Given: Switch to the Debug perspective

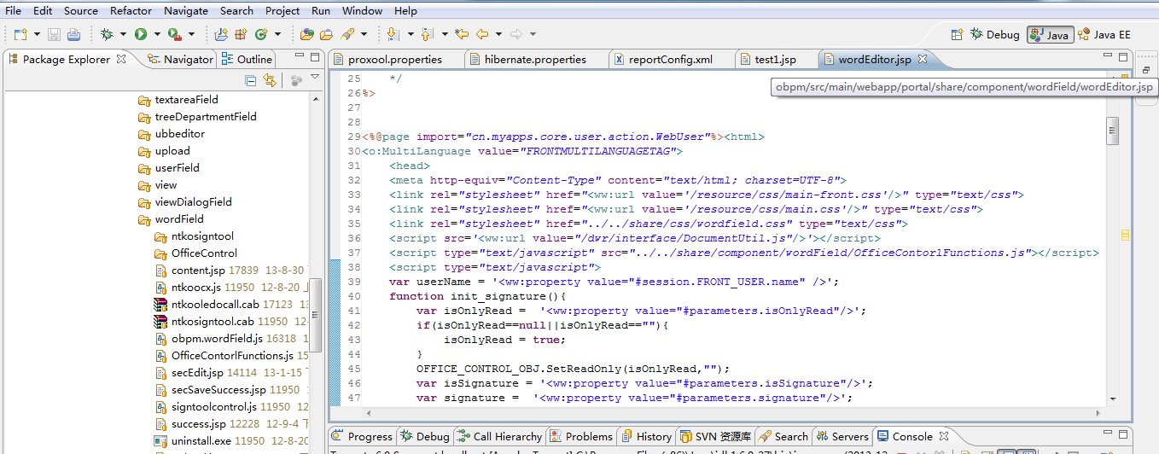Looking at the screenshot, I should pos(995,34).
